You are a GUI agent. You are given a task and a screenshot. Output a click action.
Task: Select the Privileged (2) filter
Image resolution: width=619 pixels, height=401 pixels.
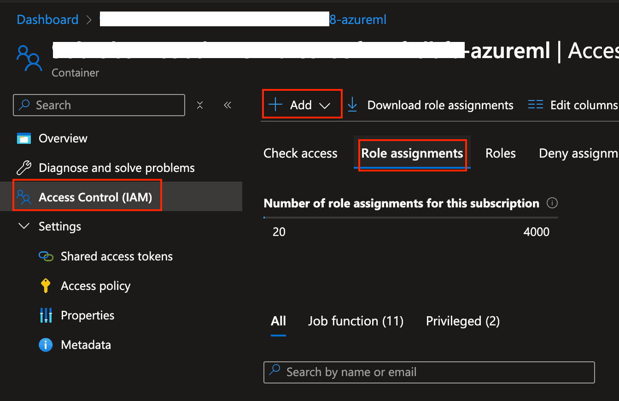click(462, 321)
